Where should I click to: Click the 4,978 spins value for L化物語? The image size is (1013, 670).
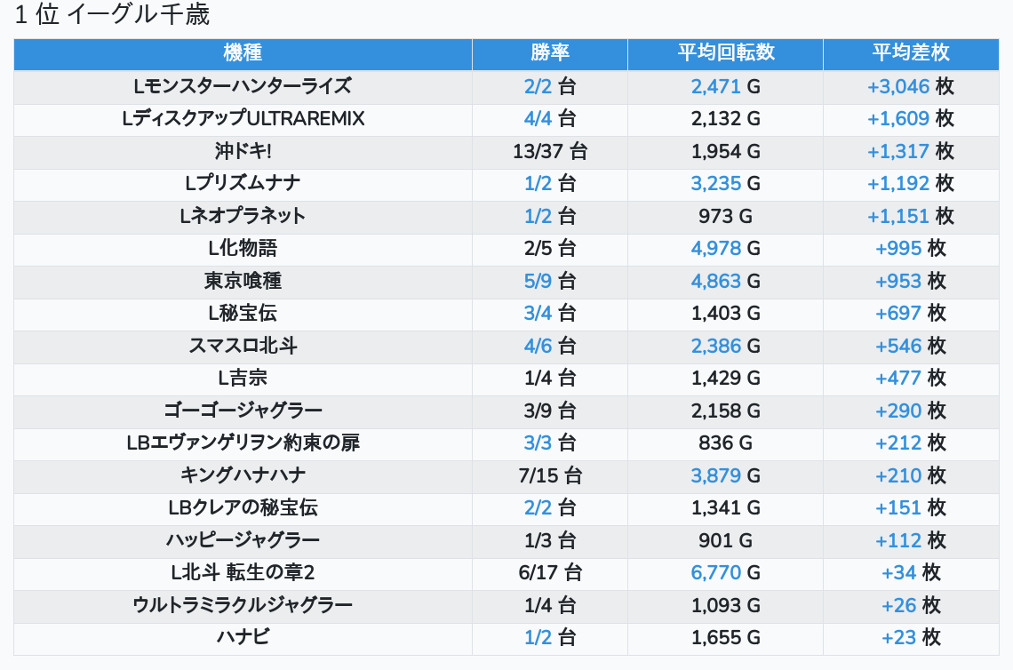(716, 249)
